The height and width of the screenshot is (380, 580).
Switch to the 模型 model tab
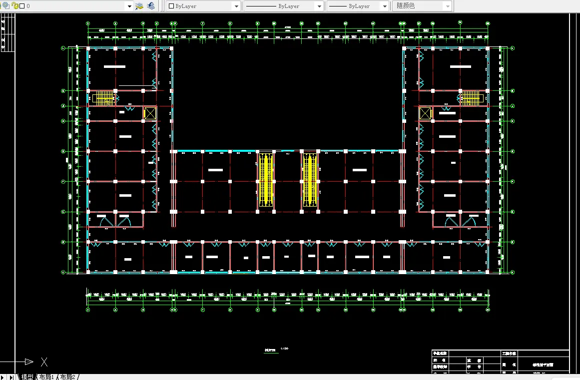[x=26, y=377]
